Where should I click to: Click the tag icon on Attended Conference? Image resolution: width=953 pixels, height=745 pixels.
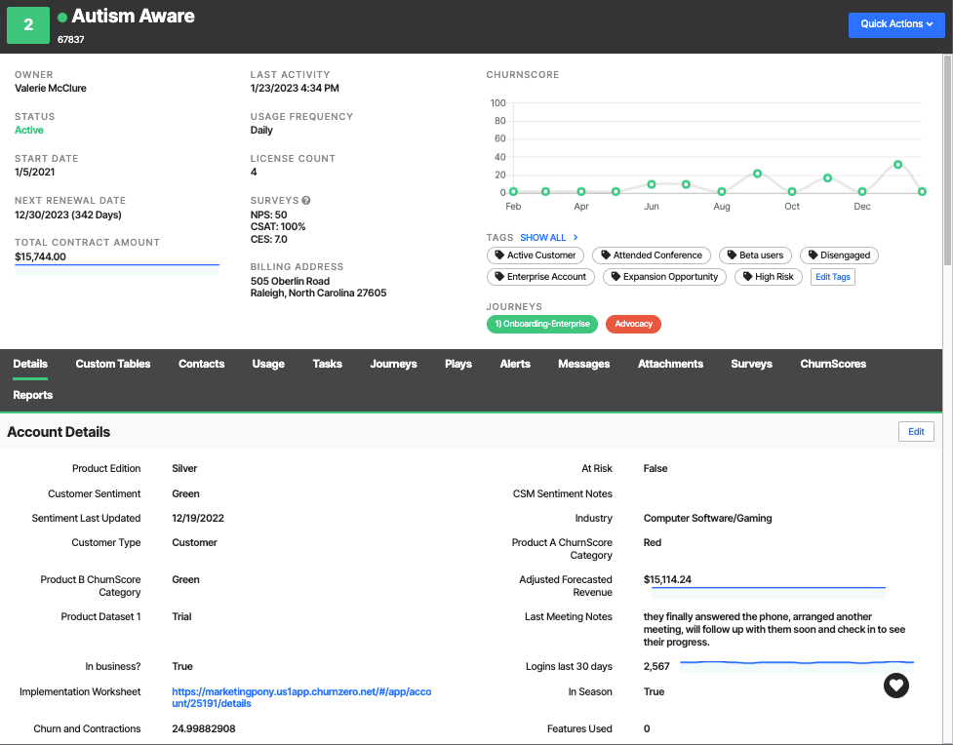(606, 255)
